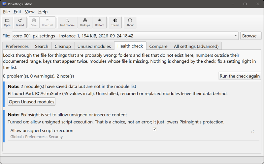Toggle the Theme icon
Viewport: 264px width, 164px height.
pos(115,22)
